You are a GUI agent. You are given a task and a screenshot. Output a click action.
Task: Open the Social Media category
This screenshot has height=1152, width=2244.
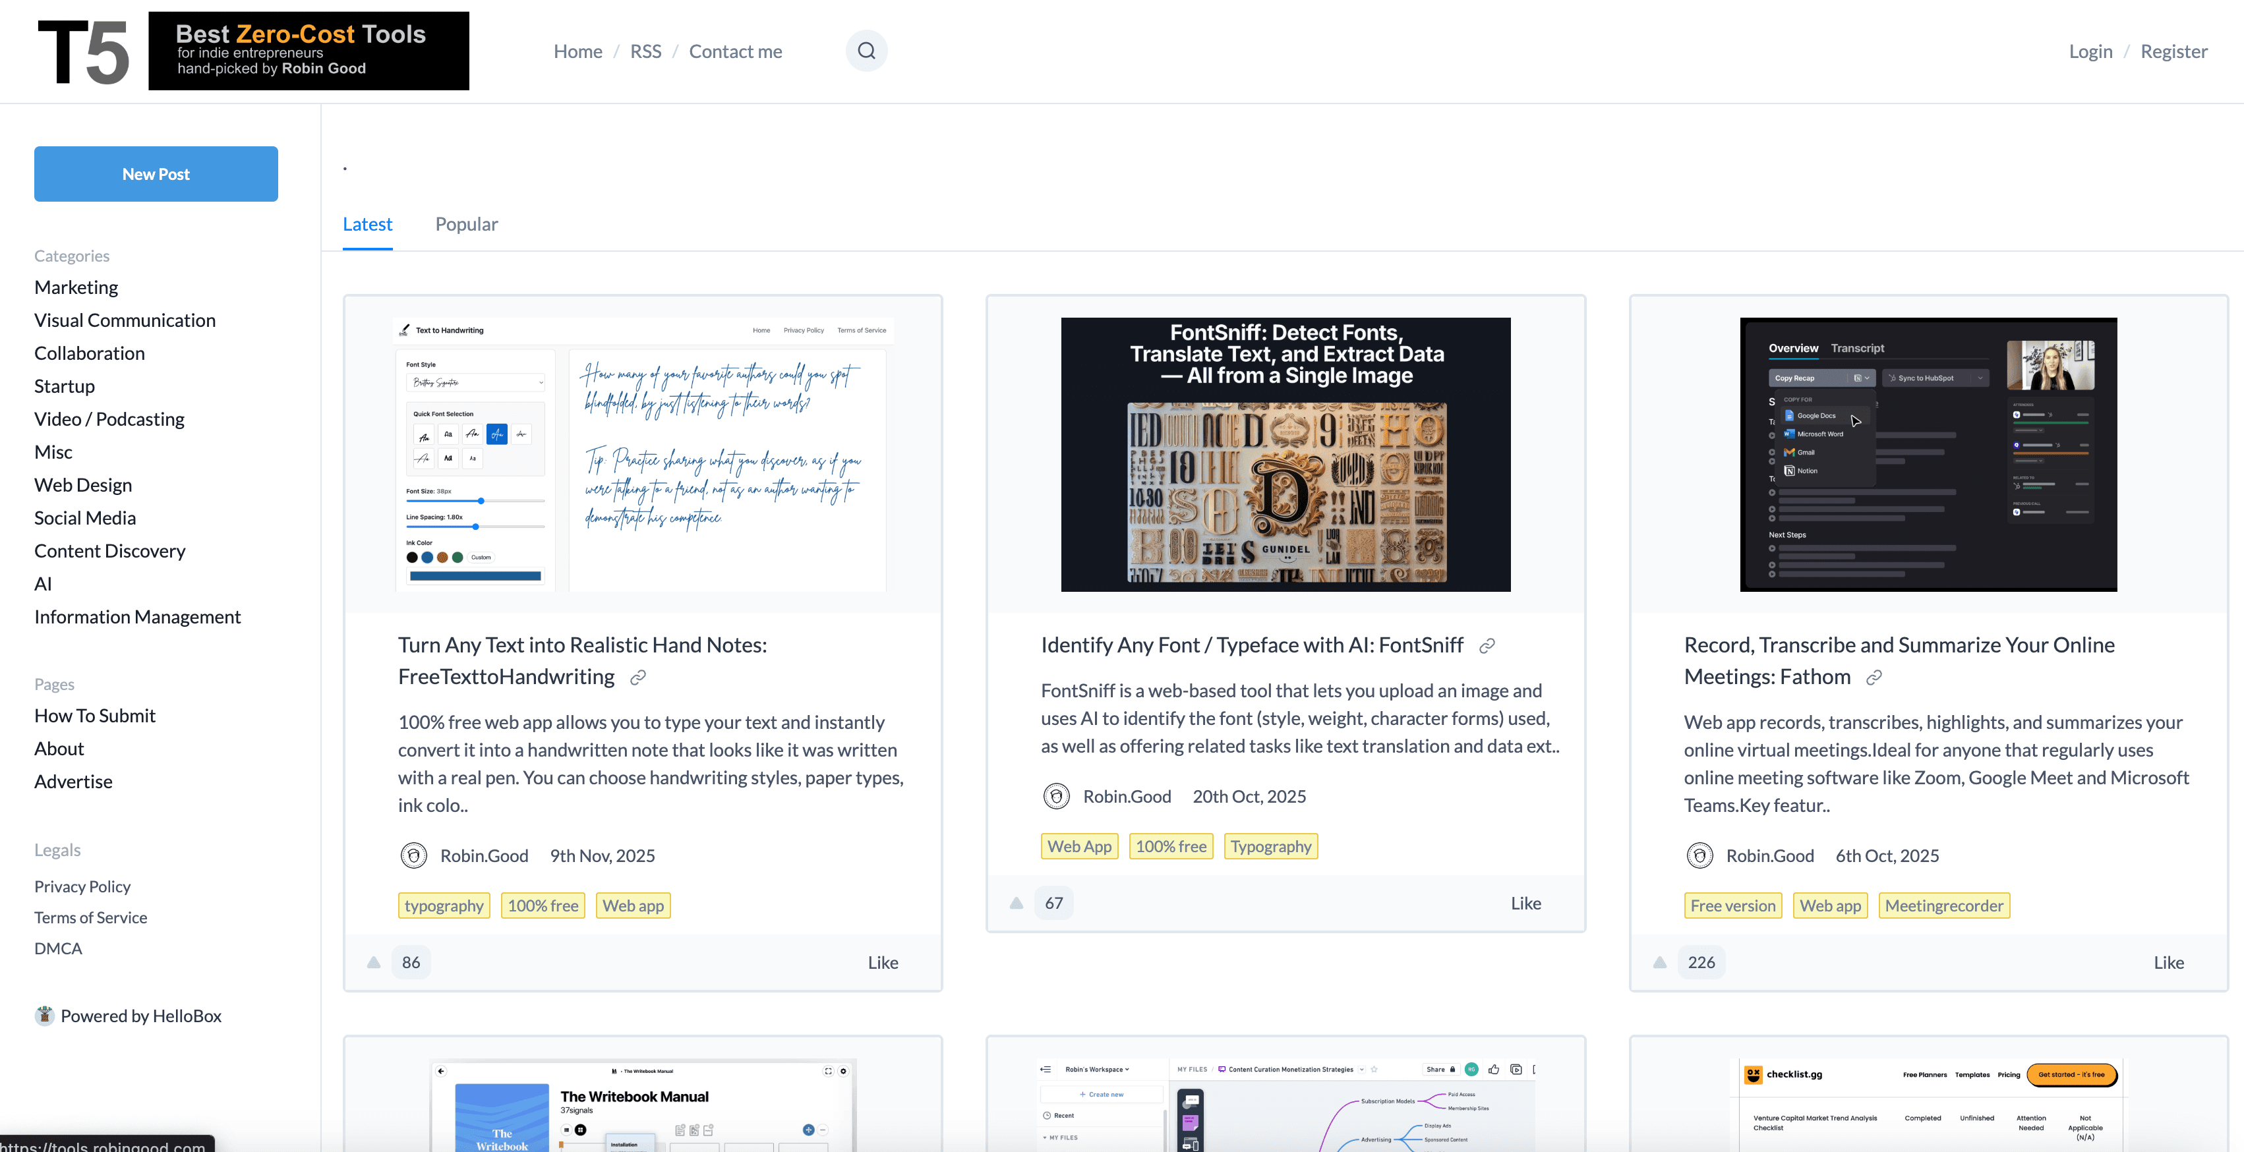pyautogui.click(x=84, y=518)
